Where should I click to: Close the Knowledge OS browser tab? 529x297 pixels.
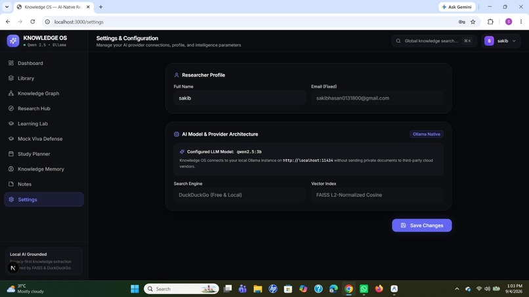(x=88, y=7)
